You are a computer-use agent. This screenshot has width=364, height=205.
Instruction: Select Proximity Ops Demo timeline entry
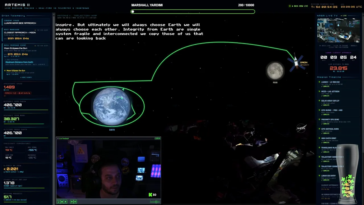(x=338, y=122)
